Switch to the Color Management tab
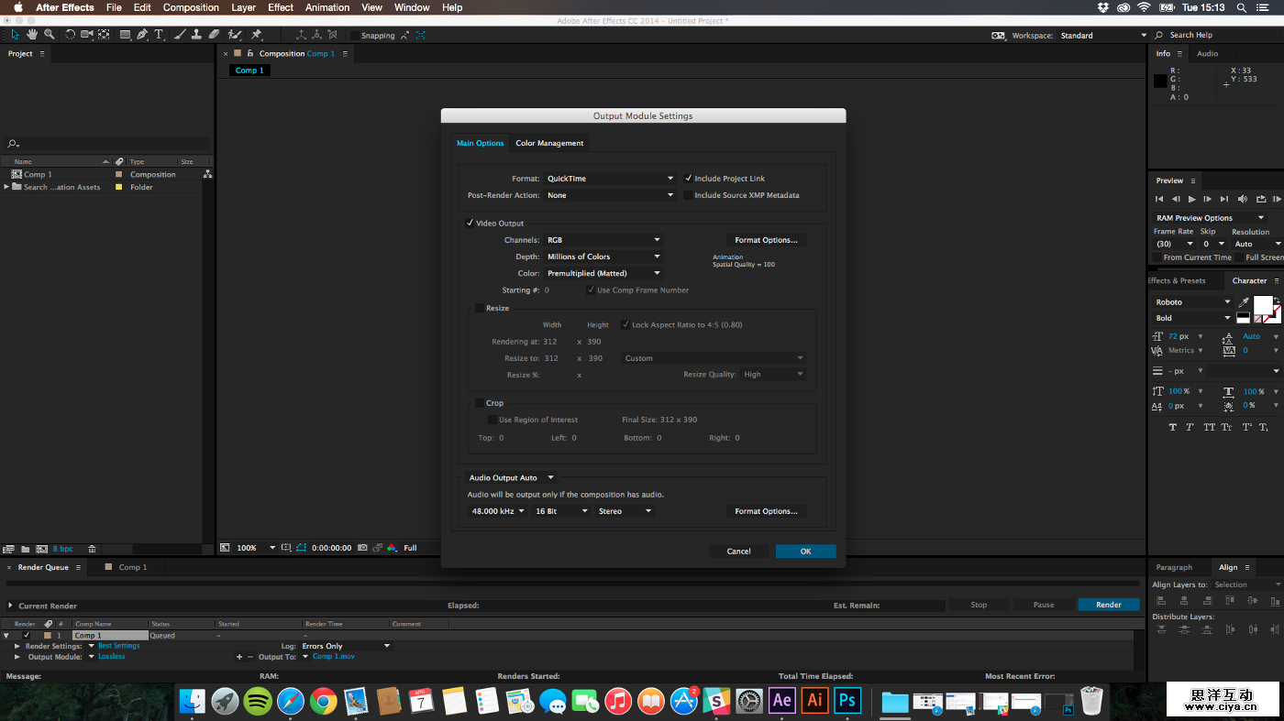 point(549,143)
